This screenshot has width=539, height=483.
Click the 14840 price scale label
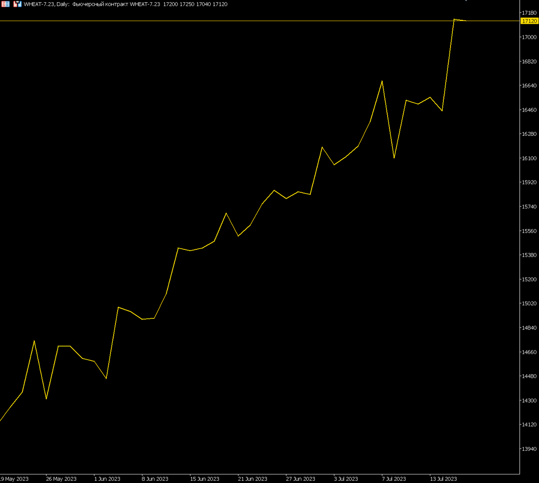529,328
